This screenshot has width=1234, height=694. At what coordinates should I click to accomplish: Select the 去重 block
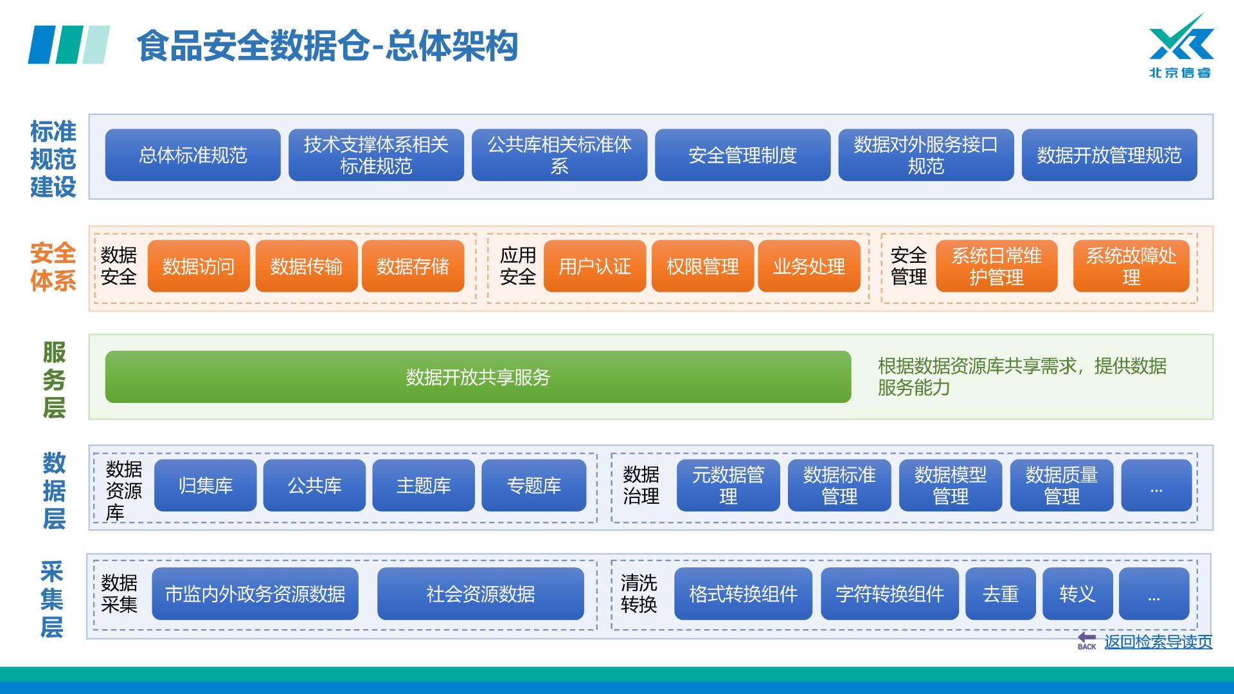coord(1000,594)
